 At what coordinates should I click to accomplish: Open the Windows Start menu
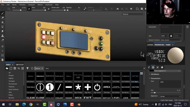3,104
